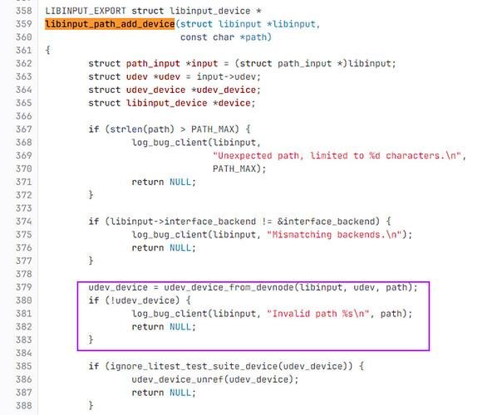
Task: Click line number 358
Action: coord(24,11)
